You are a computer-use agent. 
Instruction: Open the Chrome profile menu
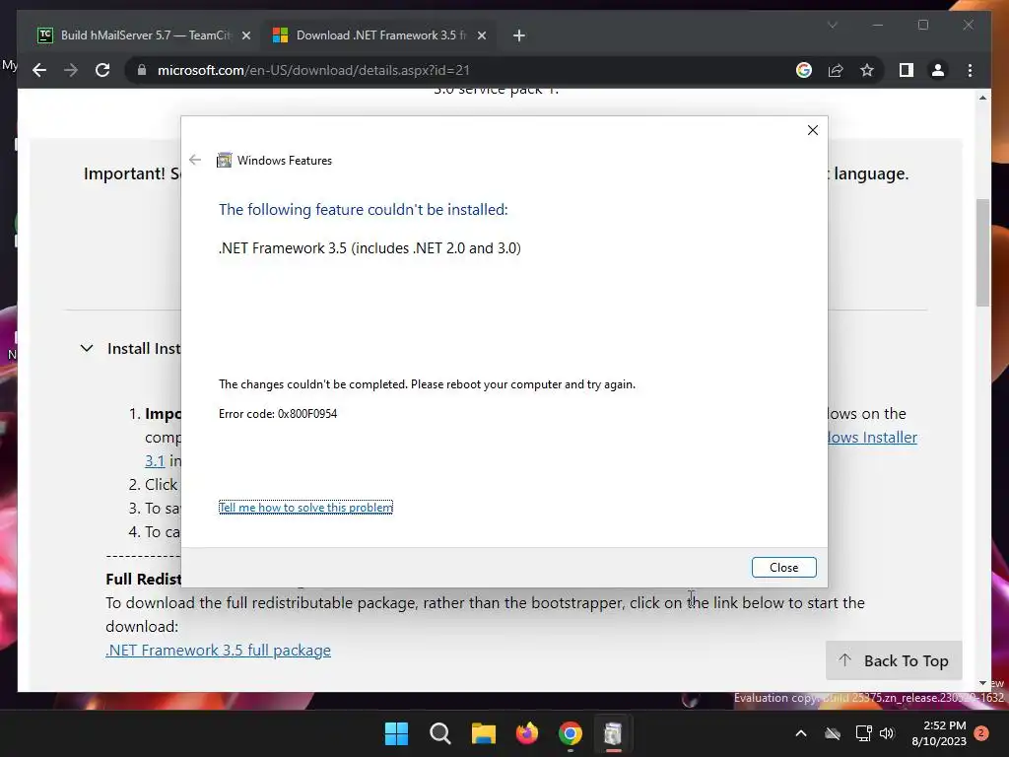[938, 70]
